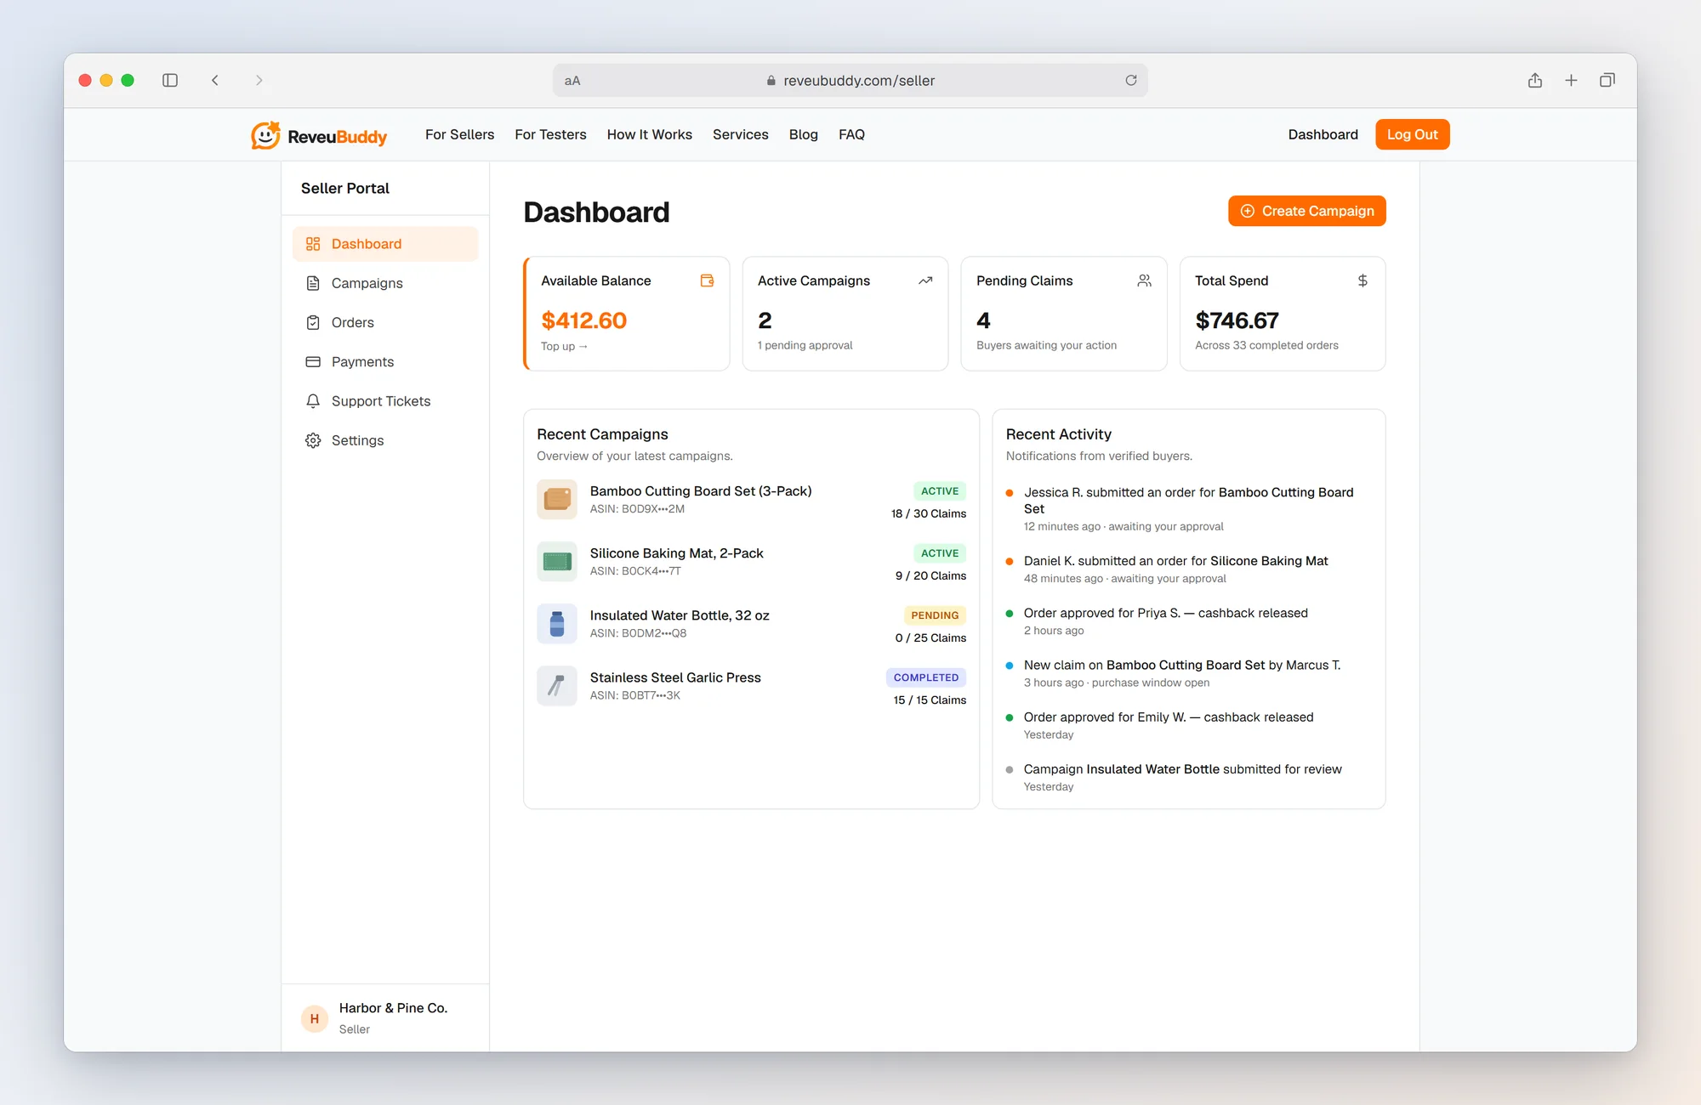This screenshot has width=1701, height=1105.
Task: Open the Silicone Baking Mat thumbnail
Action: click(557, 562)
